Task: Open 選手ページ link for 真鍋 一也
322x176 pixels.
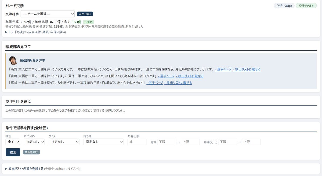Action: pyautogui.click(x=155, y=83)
